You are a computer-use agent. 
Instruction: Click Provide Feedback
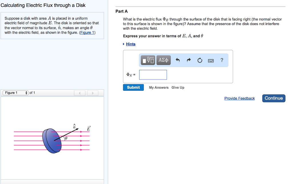[239, 98]
